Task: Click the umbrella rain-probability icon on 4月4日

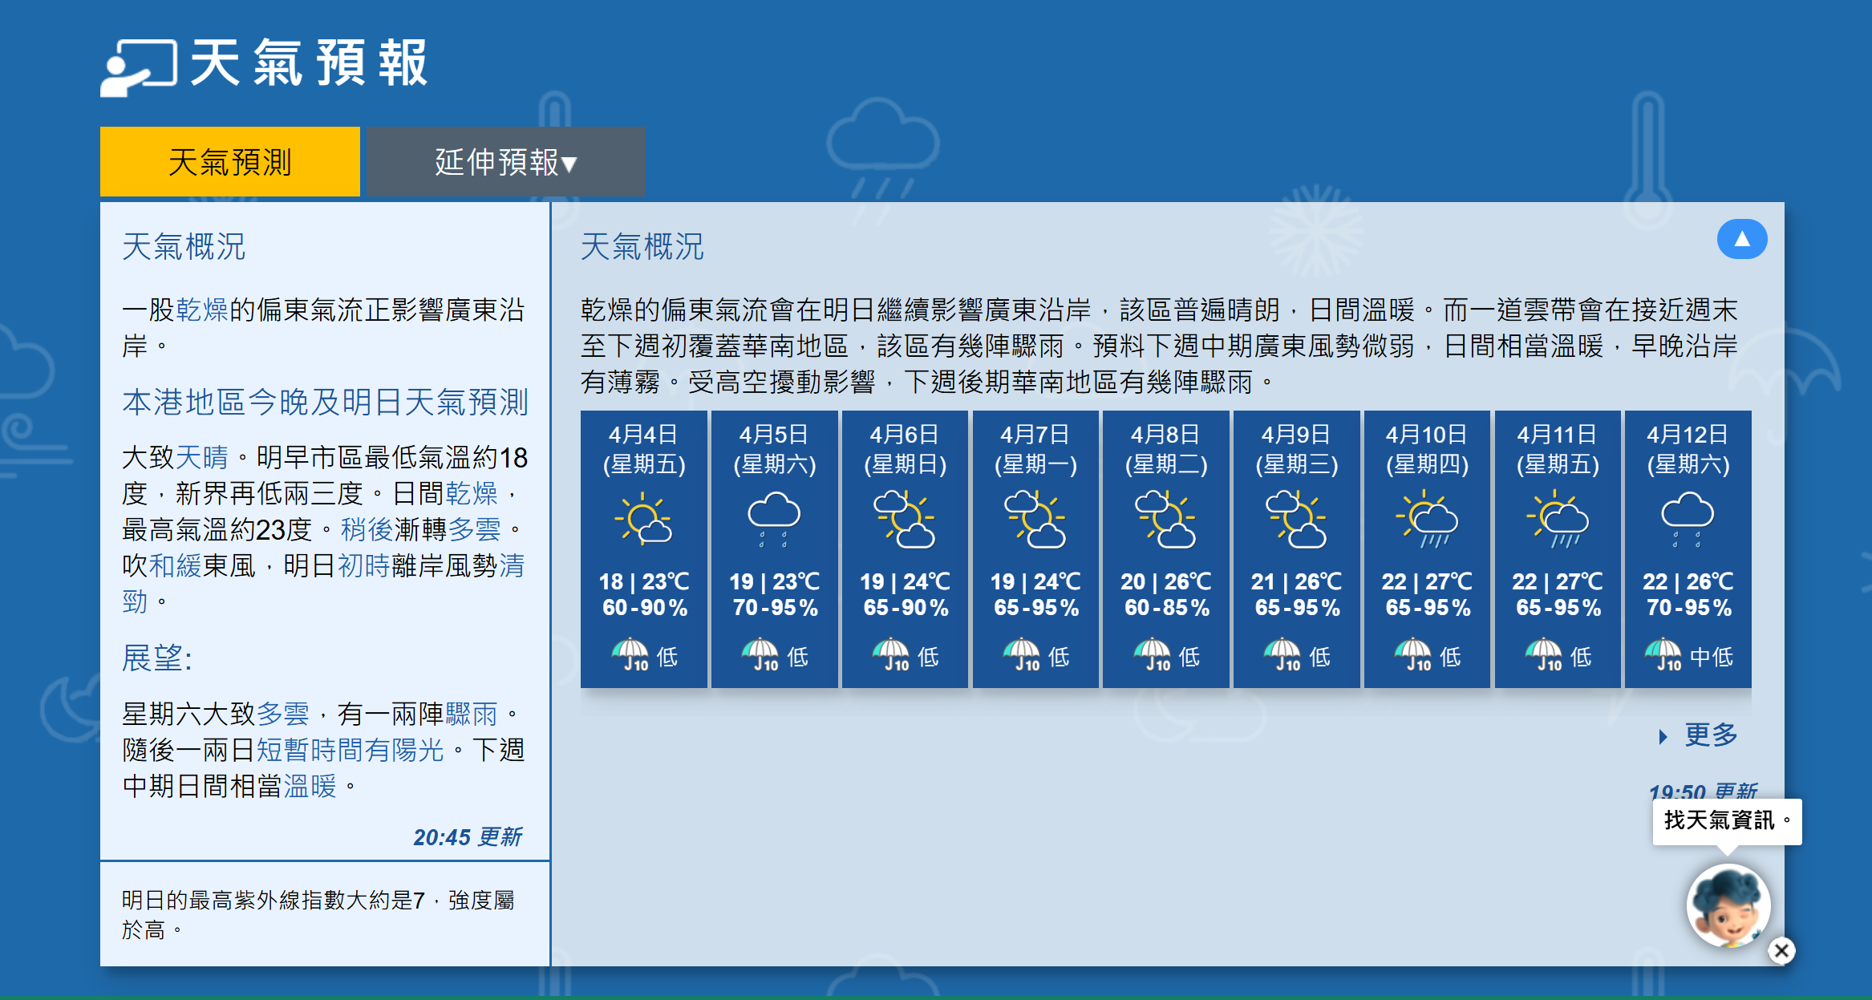Action: 630,652
